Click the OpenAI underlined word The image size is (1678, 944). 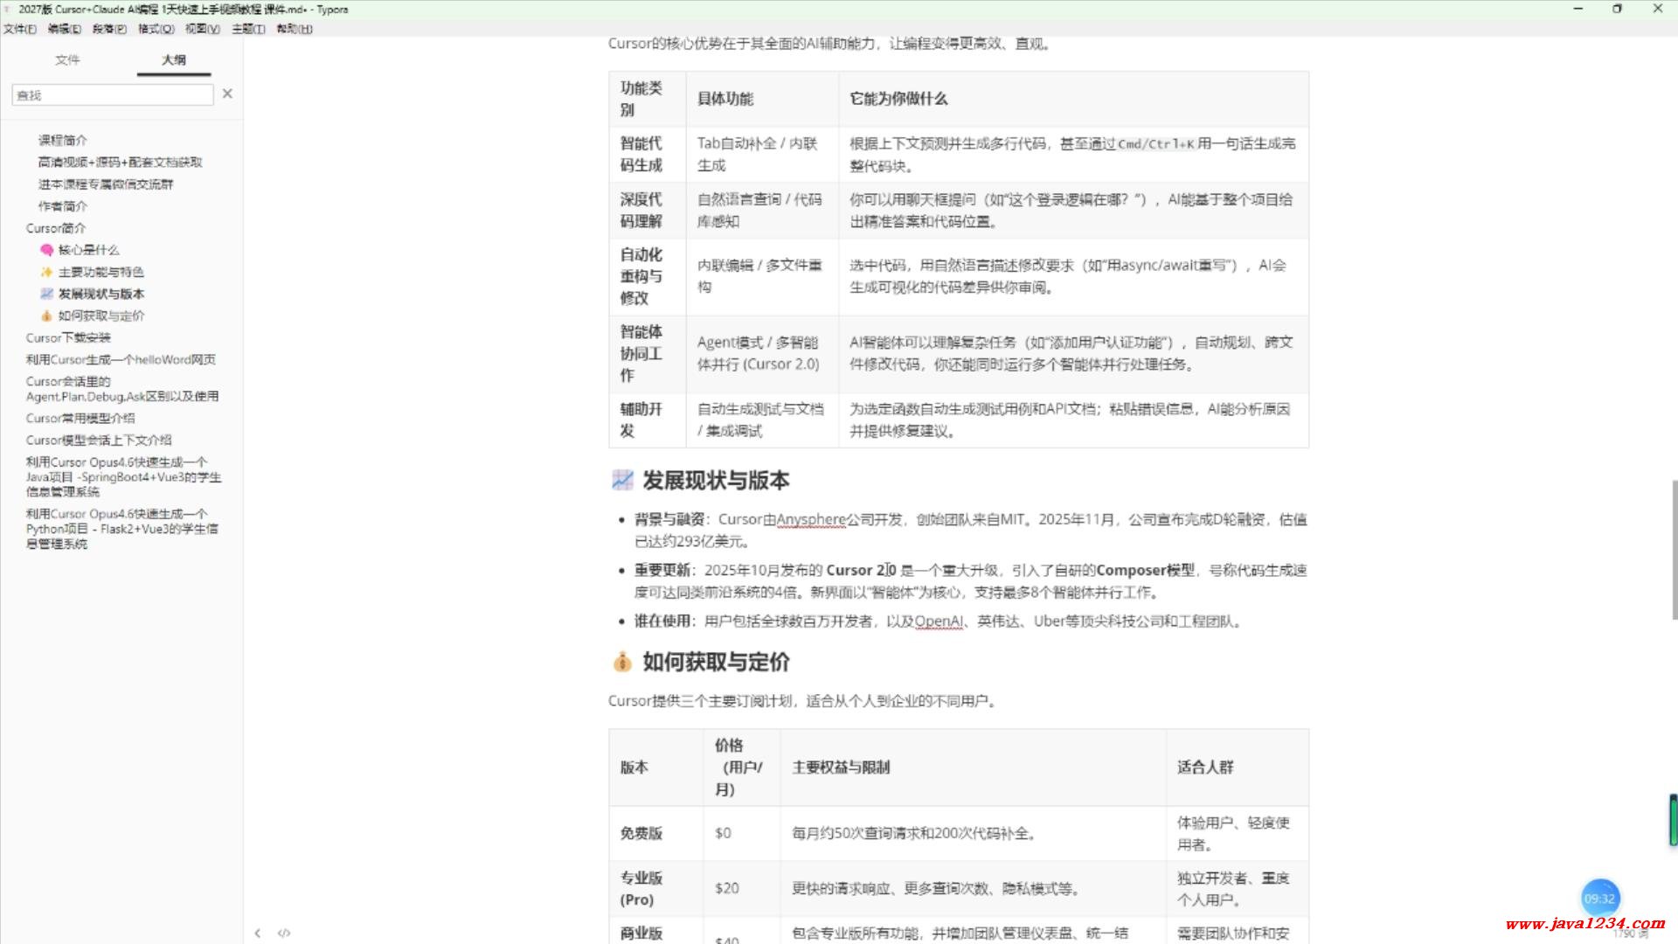939,621
